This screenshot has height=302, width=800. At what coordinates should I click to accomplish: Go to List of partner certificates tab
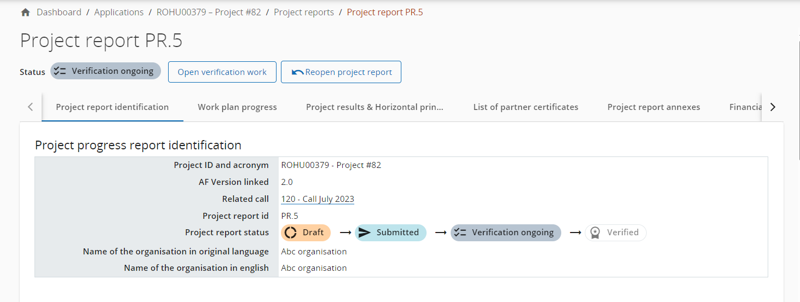coord(526,107)
